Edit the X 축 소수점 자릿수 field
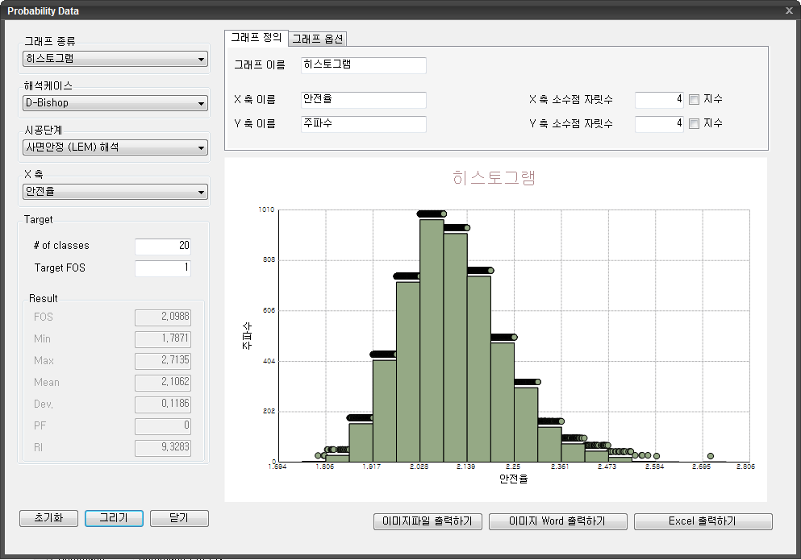Viewport: 801px width, 560px height. point(659,100)
